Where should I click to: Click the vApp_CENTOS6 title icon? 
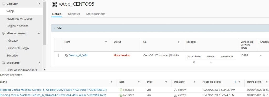[54, 4]
